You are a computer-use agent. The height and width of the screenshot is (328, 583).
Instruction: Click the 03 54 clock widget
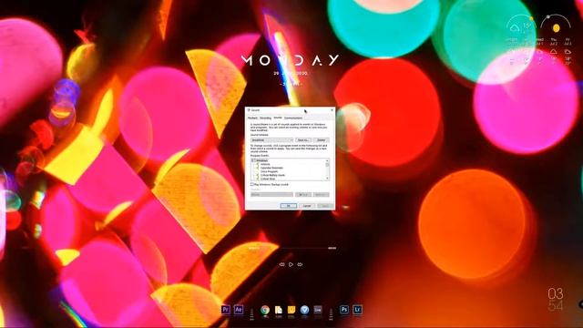pyautogui.click(x=556, y=300)
